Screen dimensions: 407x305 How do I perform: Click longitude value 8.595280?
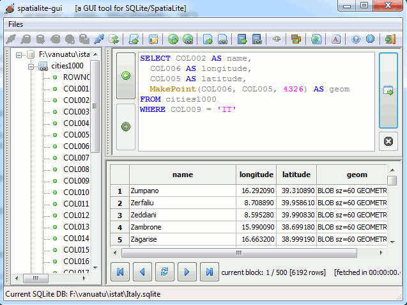(256, 215)
